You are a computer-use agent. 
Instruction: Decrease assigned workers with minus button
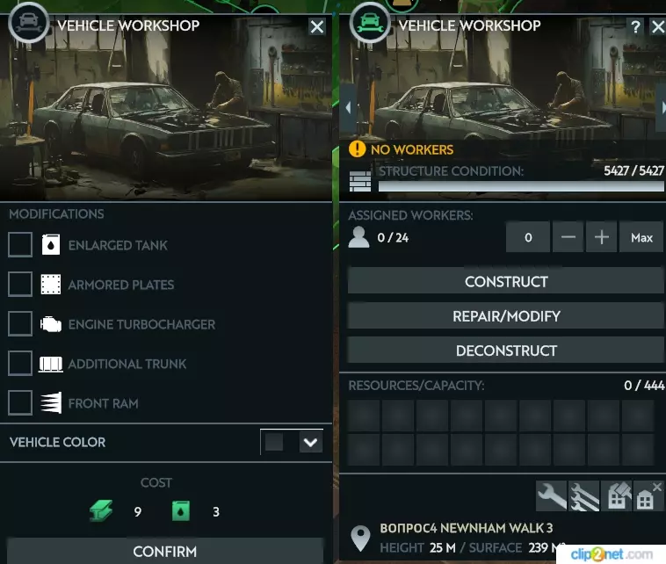pos(568,237)
